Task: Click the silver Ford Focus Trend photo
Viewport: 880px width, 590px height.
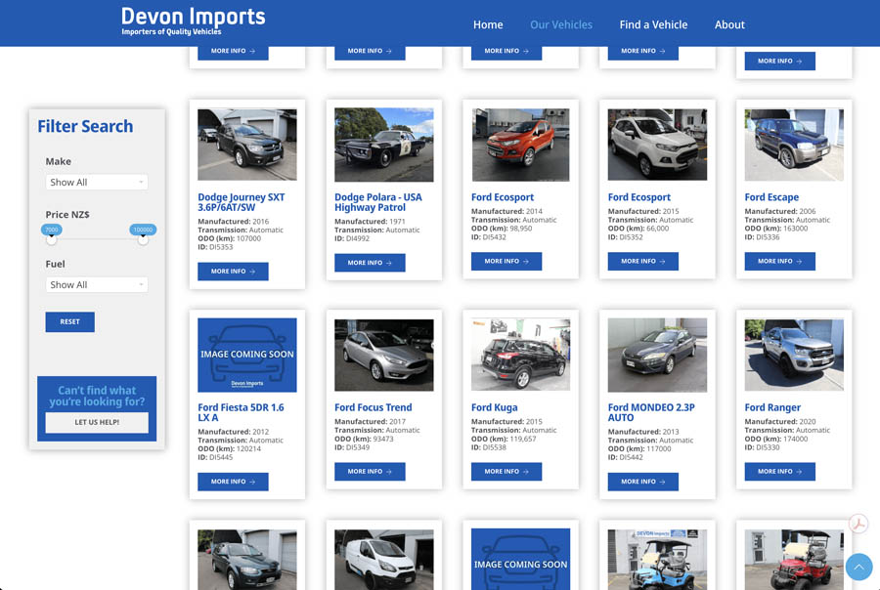Action: pyautogui.click(x=384, y=355)
